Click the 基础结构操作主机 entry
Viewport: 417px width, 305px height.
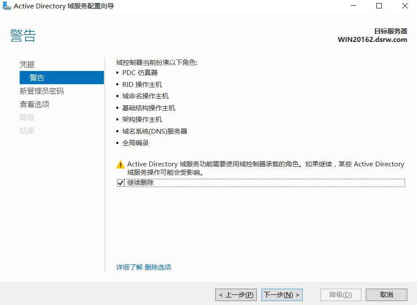coord(149,108)
